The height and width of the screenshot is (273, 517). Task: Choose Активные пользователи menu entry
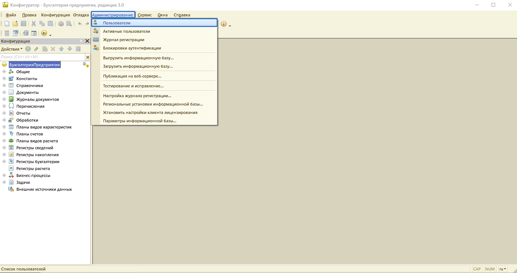click(x=154, y=31)
